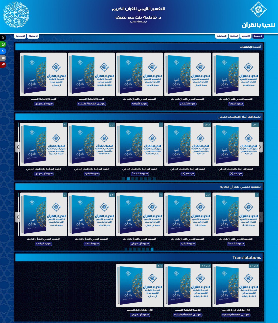Viewport: 278px width, 323px height.
Task: Click the blue phone share icon
Action: point(3,51)
